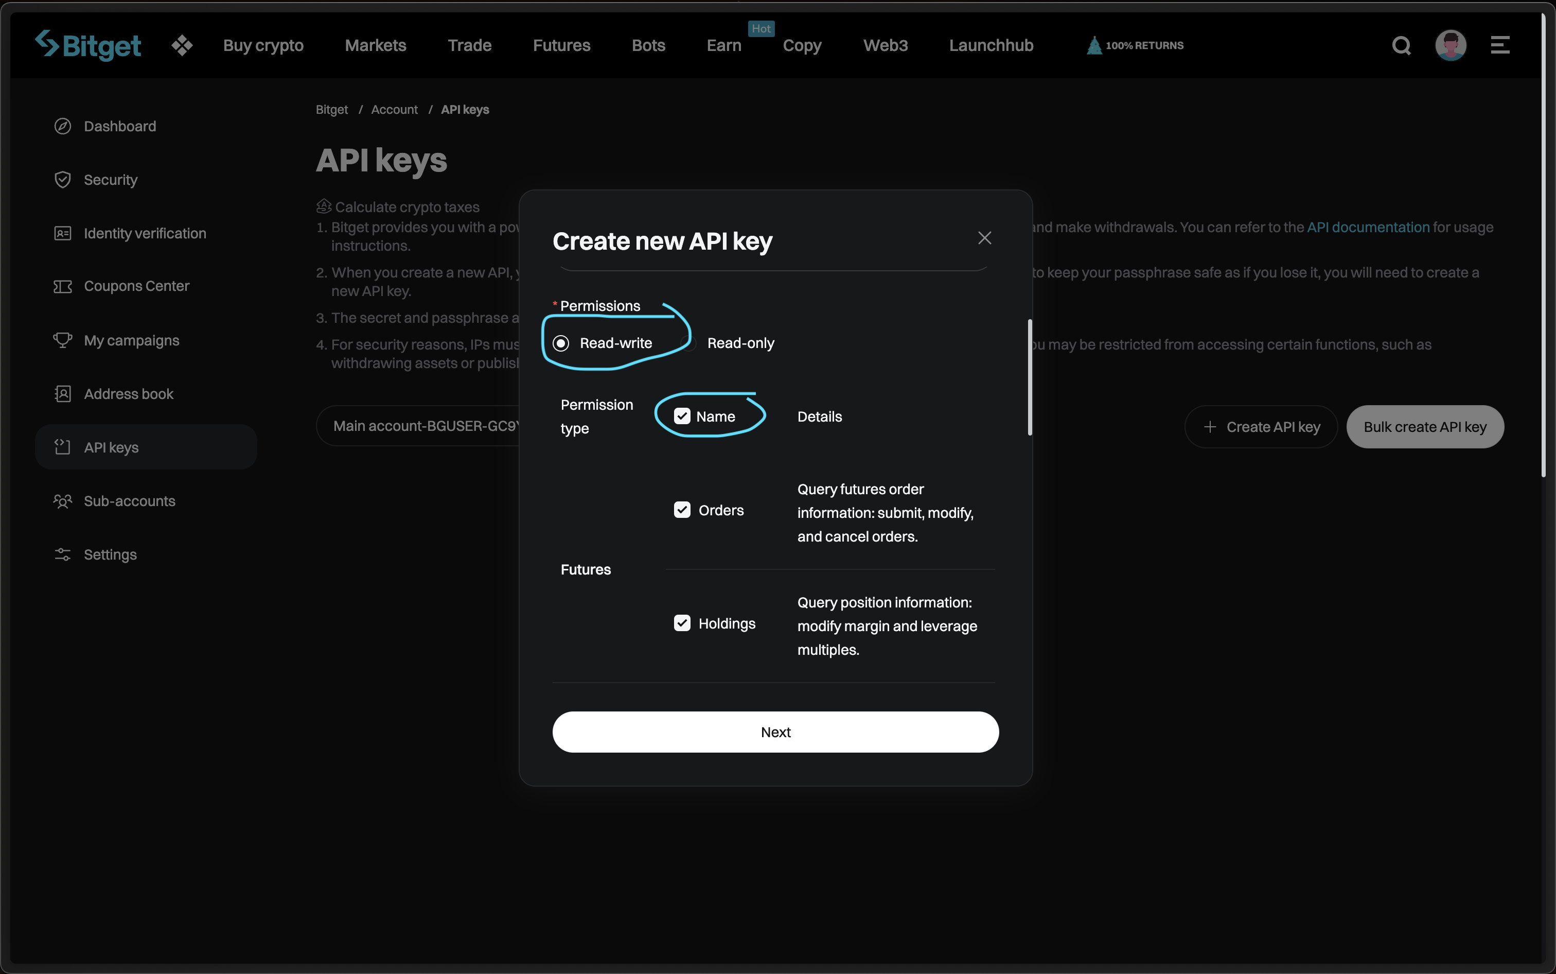This screenshot has height=974, width=1556.
Task: Open the Futures navigation menu
Action: [x=561, y=45]
